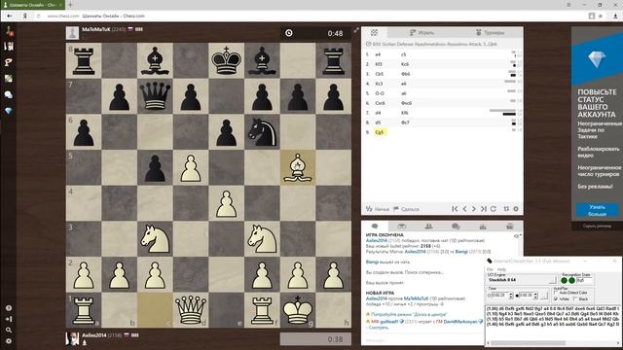Image resolution: width=623 pixels, height=350 pixels.
Task: Click the black knight on f6
Action: [262, 132]
